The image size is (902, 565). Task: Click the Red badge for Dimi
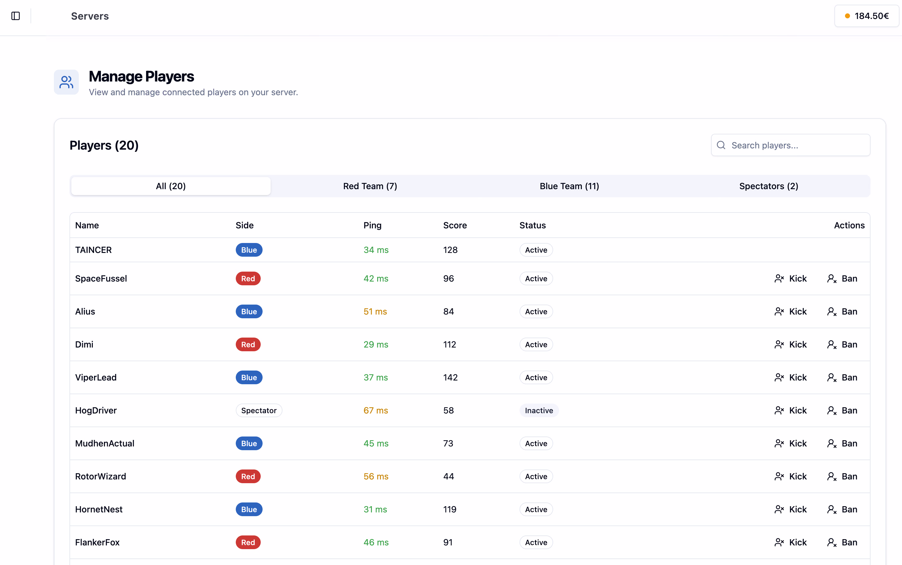coord(248,344)
